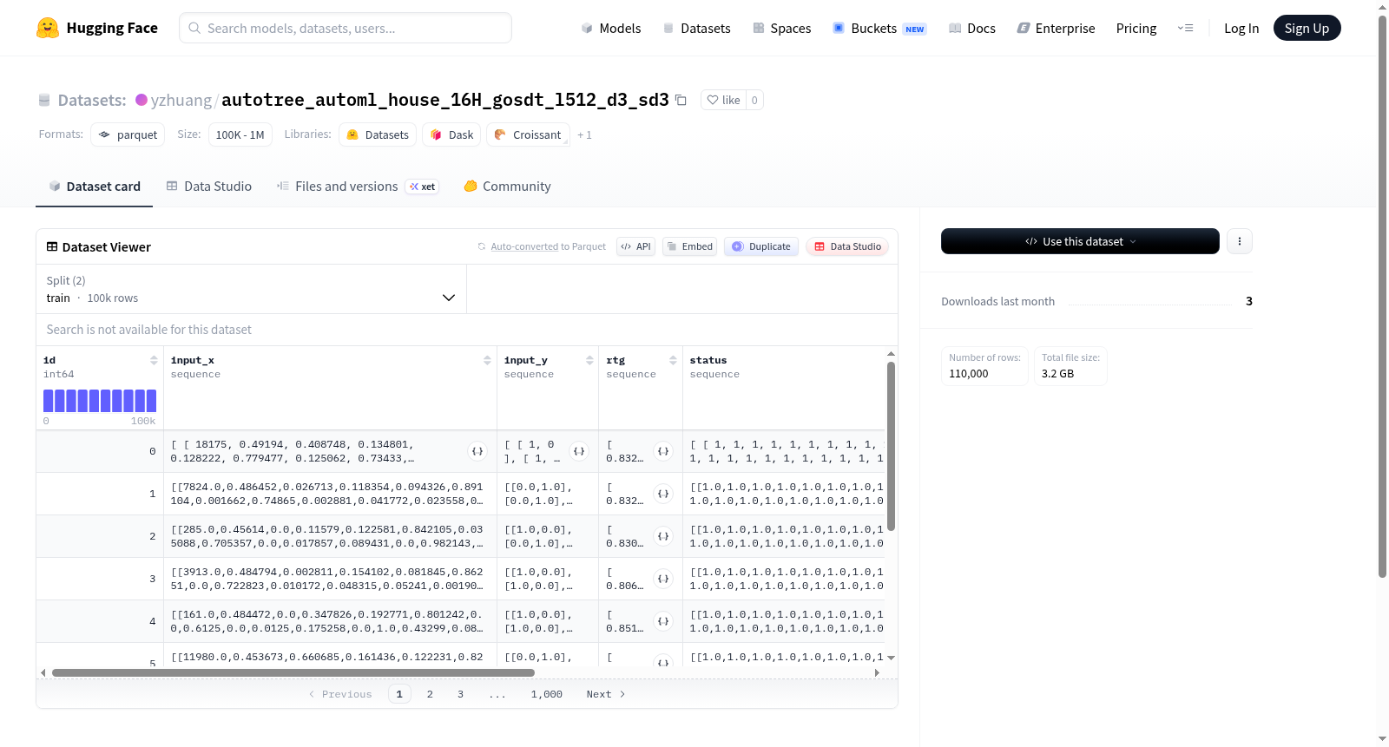Click the Datasets breadcrumb icon
The height and width of the screenshot is (747, 1389).
44,100
